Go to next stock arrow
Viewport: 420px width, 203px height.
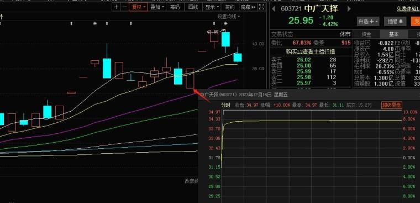coord(349,9)
